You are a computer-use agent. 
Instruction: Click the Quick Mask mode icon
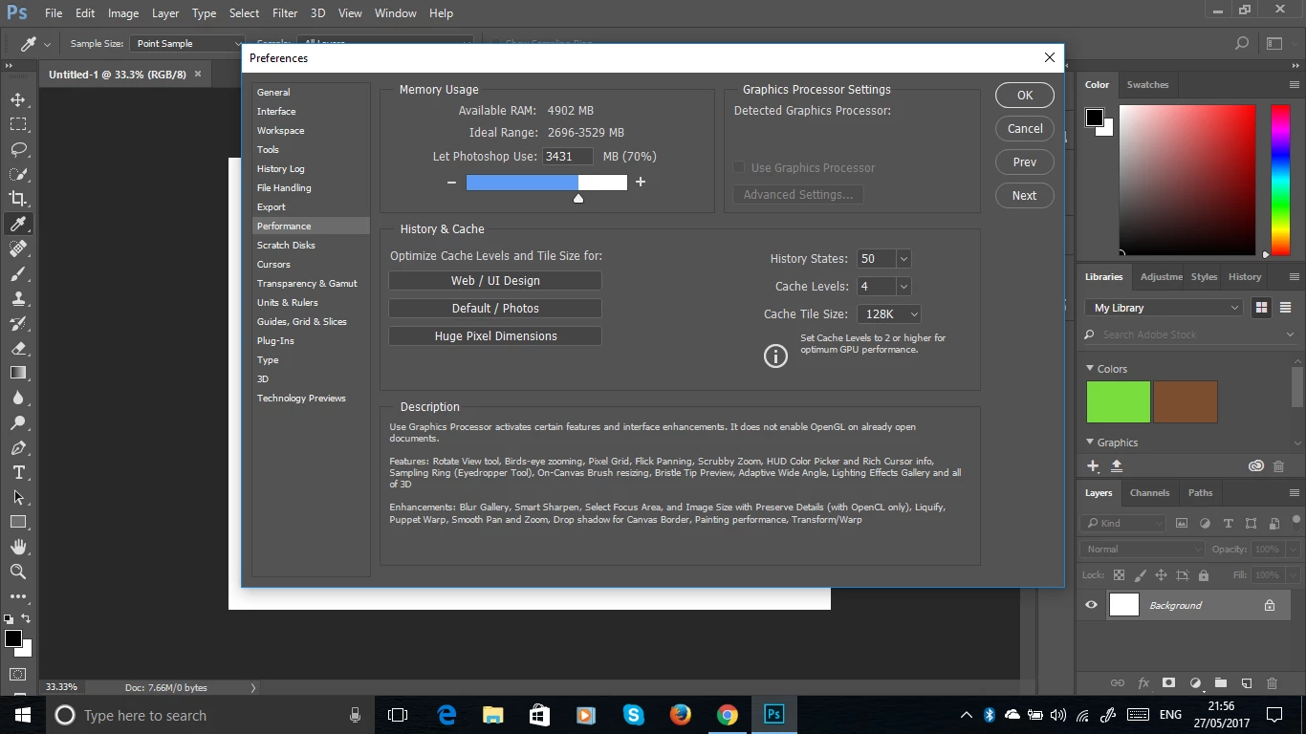coord(18,675)
